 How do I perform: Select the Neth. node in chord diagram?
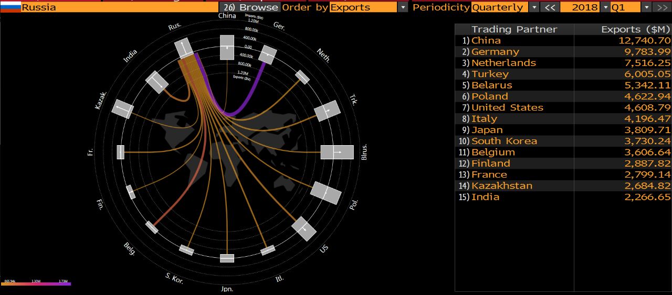coord(302,77)
